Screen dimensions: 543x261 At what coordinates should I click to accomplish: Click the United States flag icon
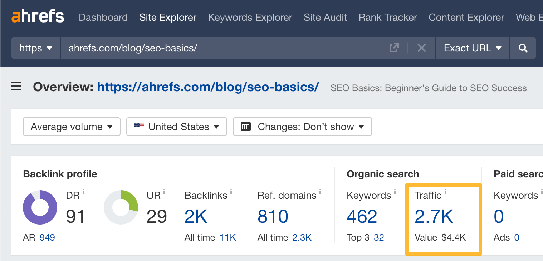click(140, 127)
